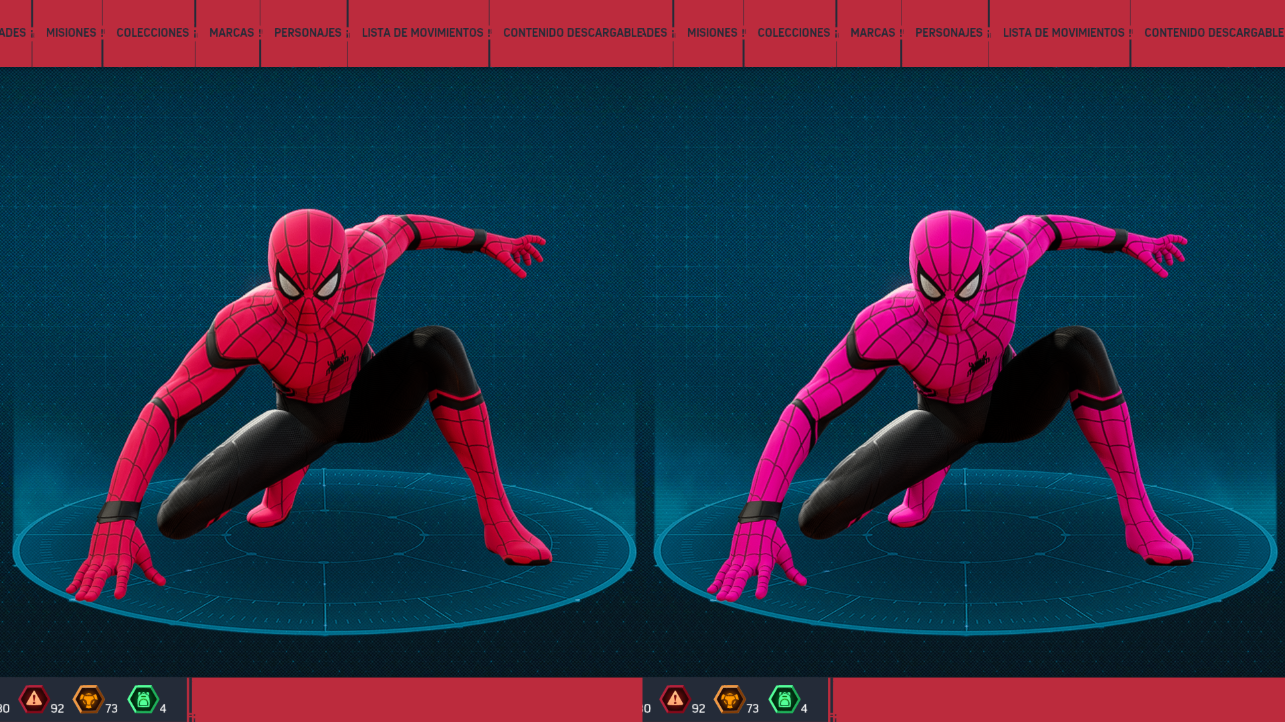Click the count 92 under pink suit
Image resolution: width=1285 pixels, height=722 pixels.
(699, 708)
